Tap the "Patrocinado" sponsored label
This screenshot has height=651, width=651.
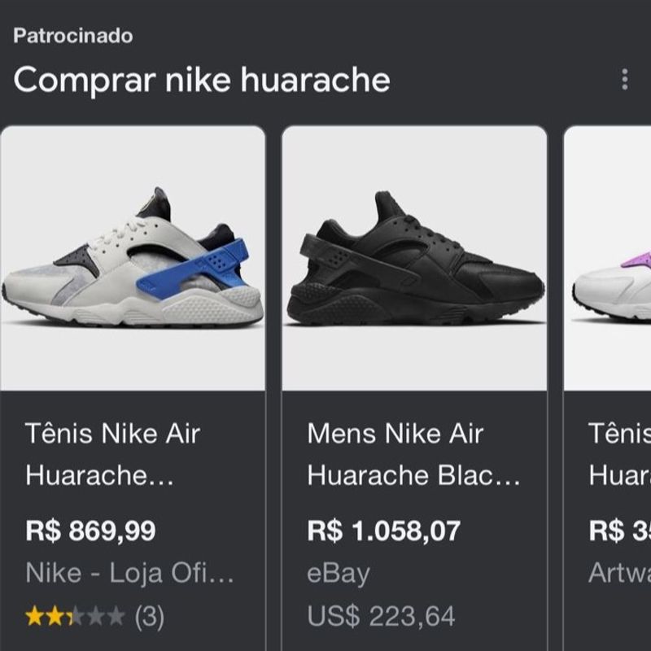pos(73,36)
